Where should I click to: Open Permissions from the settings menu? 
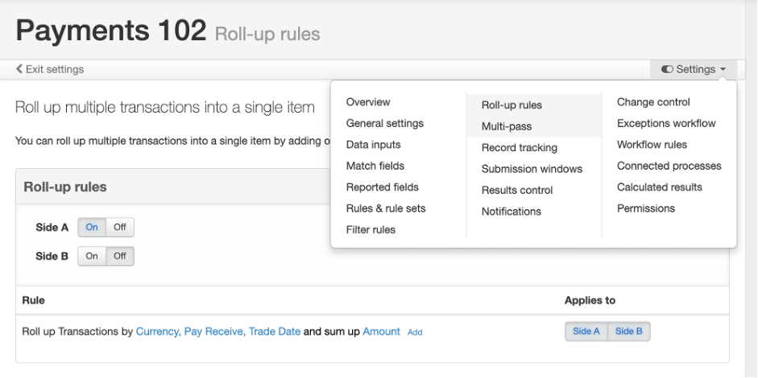point(646,208)
